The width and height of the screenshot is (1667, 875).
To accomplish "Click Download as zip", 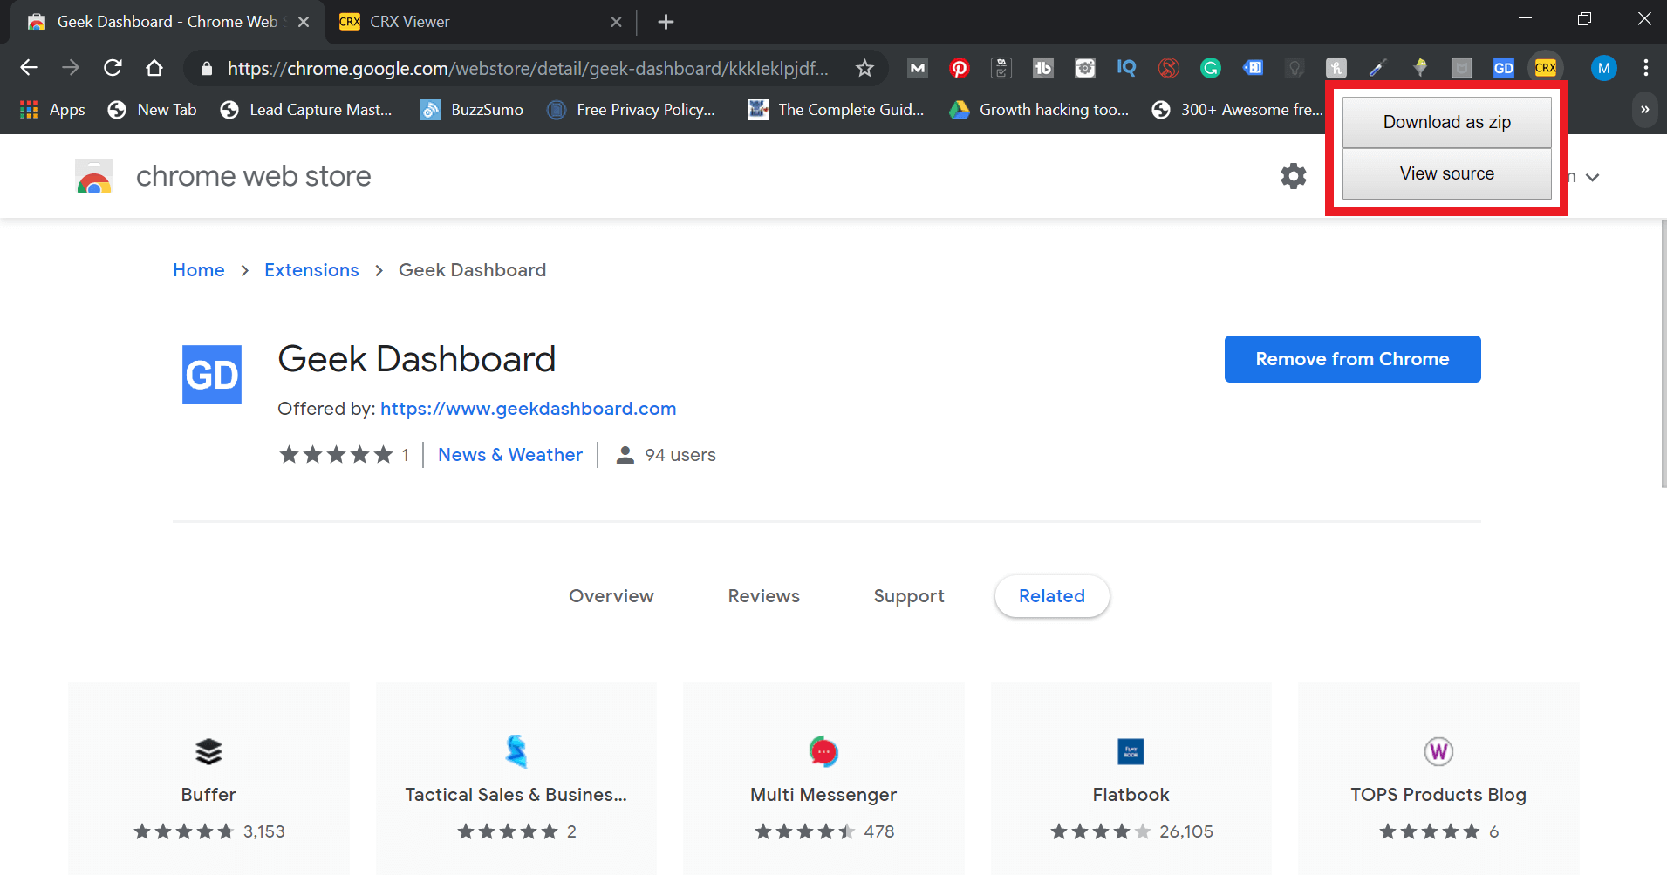I will point(1446,121).
